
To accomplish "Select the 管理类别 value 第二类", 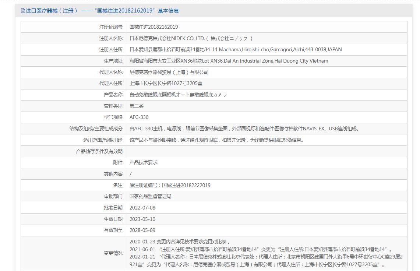I will pyautogui.click(x=136, y=106).
